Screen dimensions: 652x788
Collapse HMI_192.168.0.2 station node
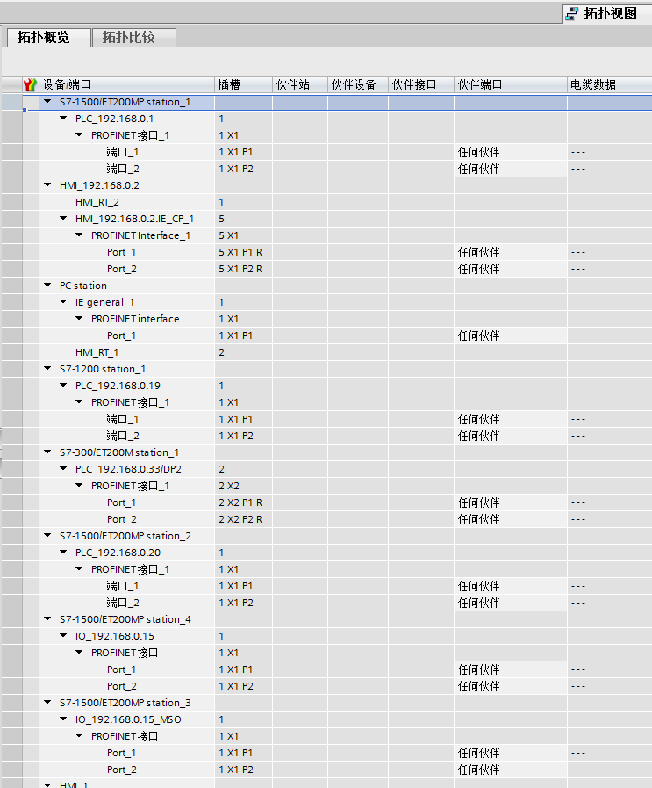coord(47,185)
